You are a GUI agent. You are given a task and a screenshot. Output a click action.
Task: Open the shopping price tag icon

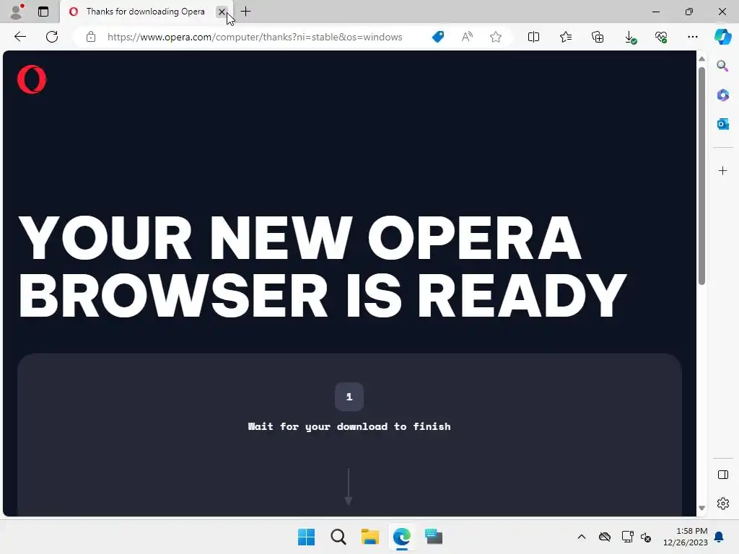[438, 37]
